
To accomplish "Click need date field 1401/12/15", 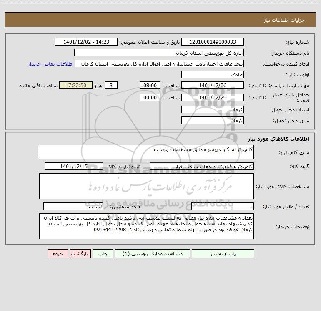I will (74, 166).
